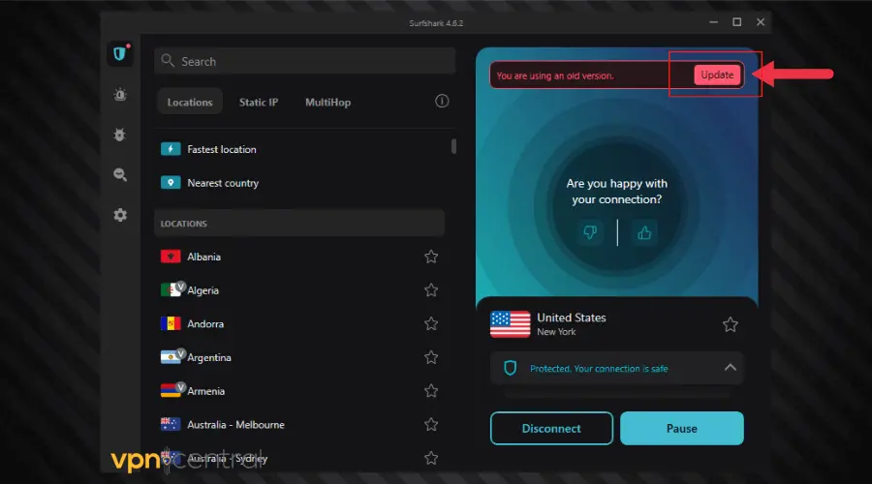Click the thumbs down feedback icon
Image resolution: width=872 pixels, height=484 pixels.
tap(590, 232)
